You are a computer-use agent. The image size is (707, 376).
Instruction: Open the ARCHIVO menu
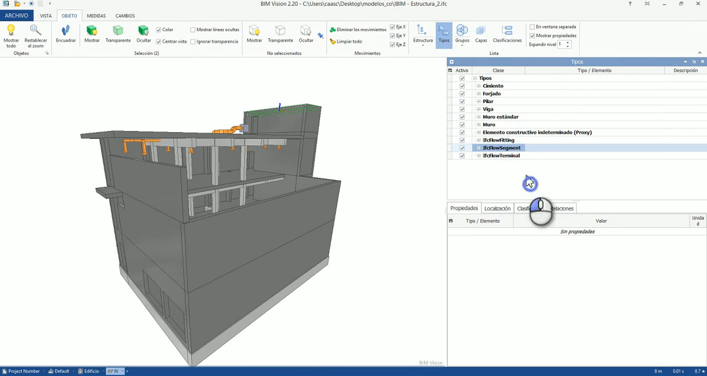point(17,15)
